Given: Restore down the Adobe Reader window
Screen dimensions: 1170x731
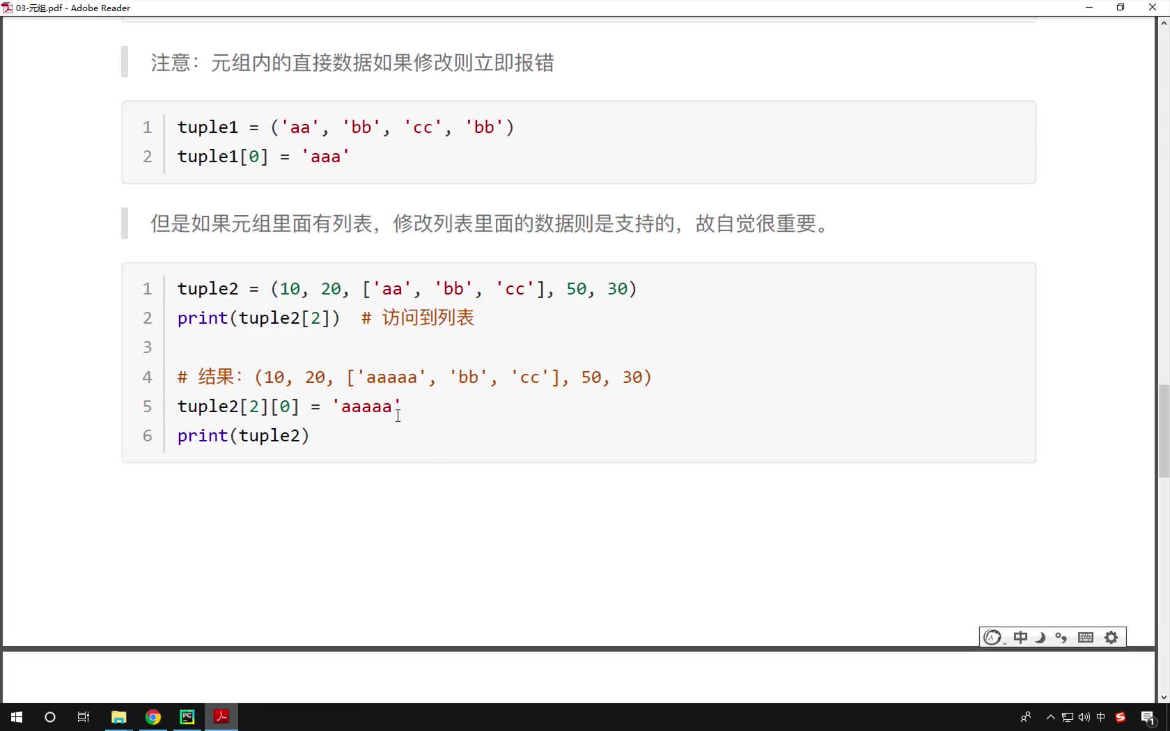Looking at the screenshot, I should (x=1121, y=8).
